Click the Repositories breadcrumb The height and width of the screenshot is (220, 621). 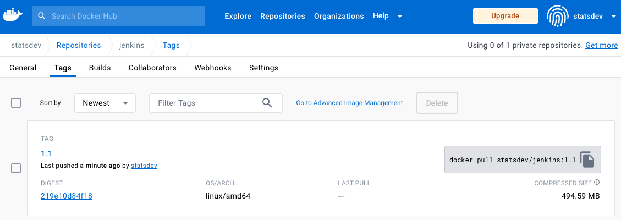point(79,45)
